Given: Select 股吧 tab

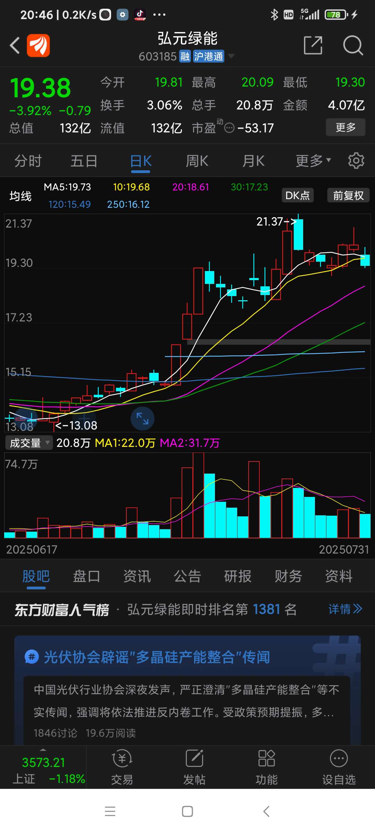Looking at the screenshot, I should coord(36,576).
